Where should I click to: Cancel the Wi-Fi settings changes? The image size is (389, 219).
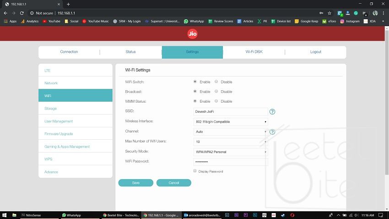(x=173, y=183)
